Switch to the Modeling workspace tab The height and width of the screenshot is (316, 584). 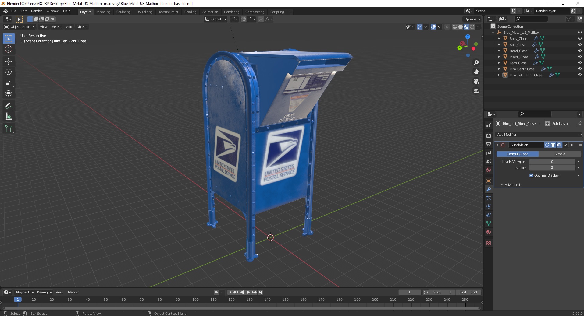click(x=103, y=12)
